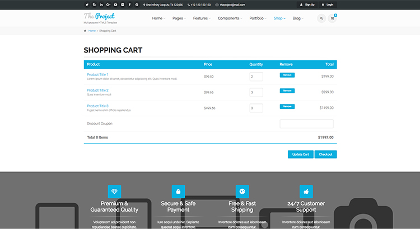Open the Shop menu item
Image resolution: width=420 pixels, height=229 pixels.
[x=279, y=18]
